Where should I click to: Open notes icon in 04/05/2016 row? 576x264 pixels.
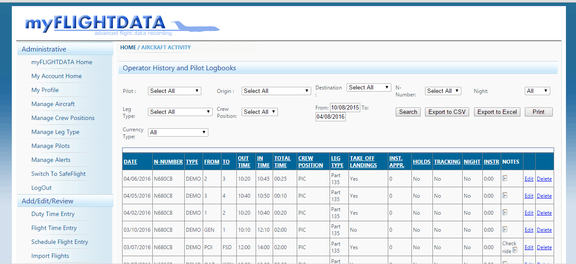pos(505,195)
